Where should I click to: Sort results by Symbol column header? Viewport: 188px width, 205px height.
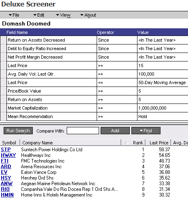pyautogui.click(x=10, y=143)
